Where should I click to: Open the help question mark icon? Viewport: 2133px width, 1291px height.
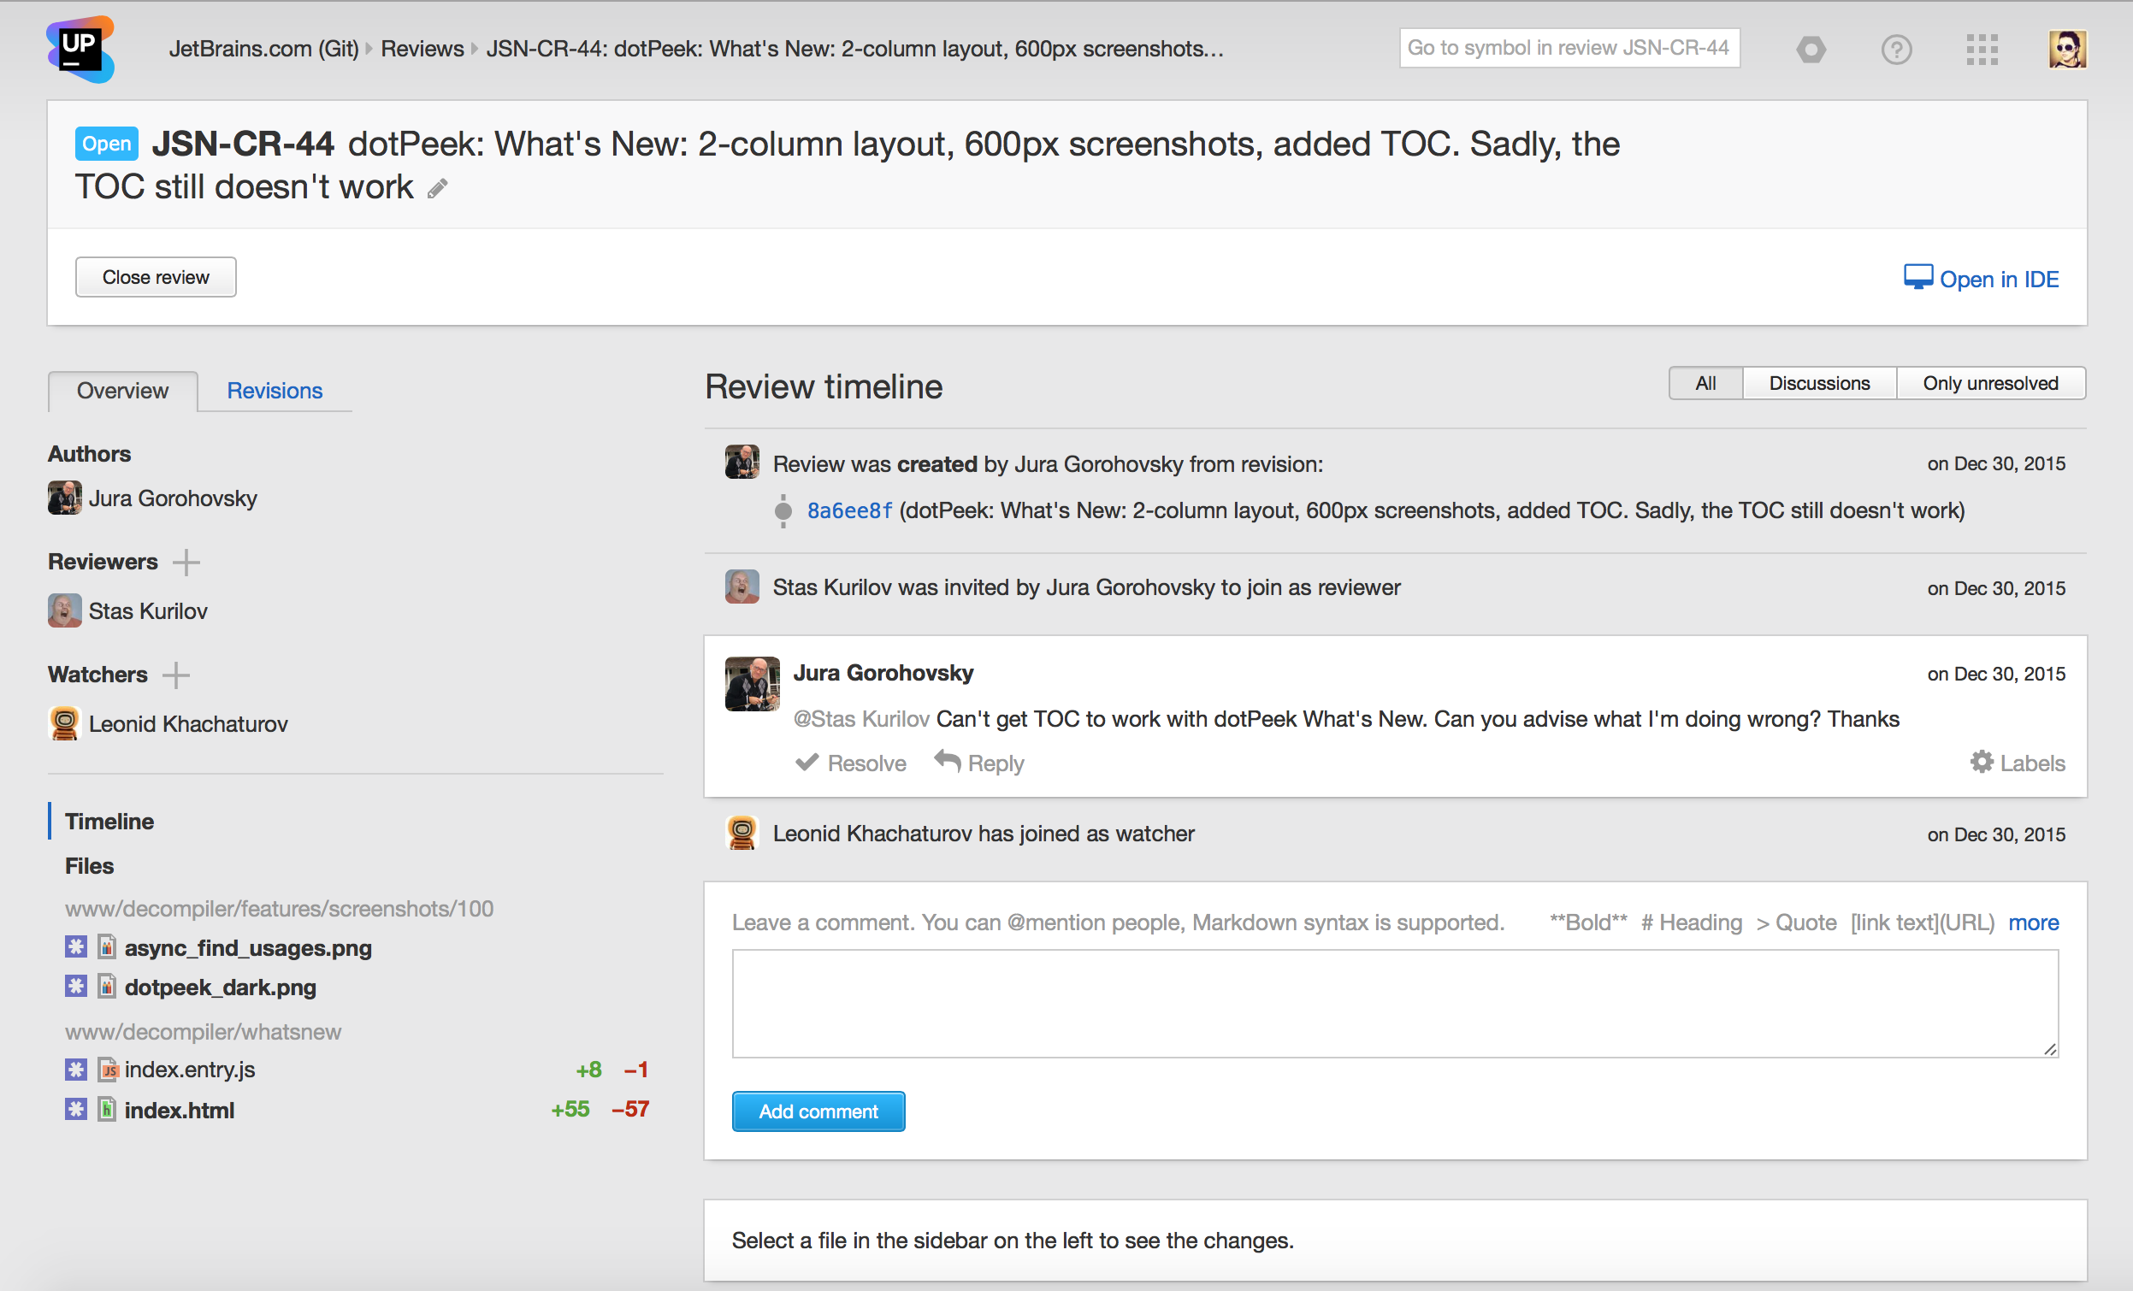(x=1896, y=50)
